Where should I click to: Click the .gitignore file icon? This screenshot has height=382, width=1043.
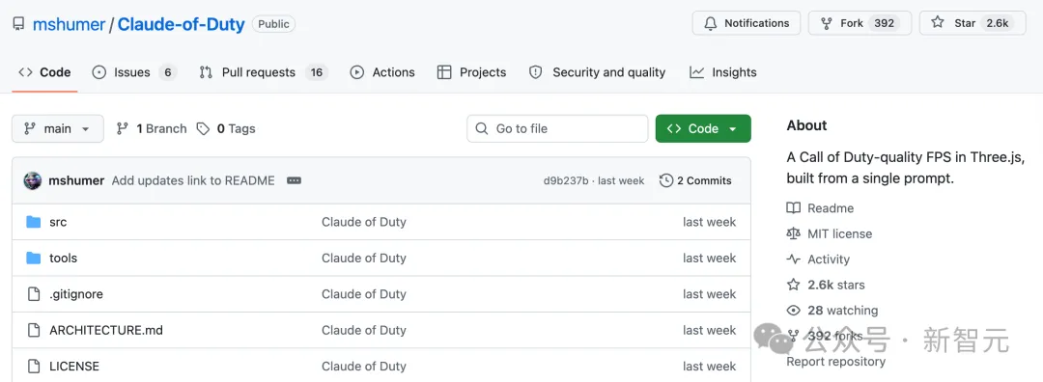[33, 293]
